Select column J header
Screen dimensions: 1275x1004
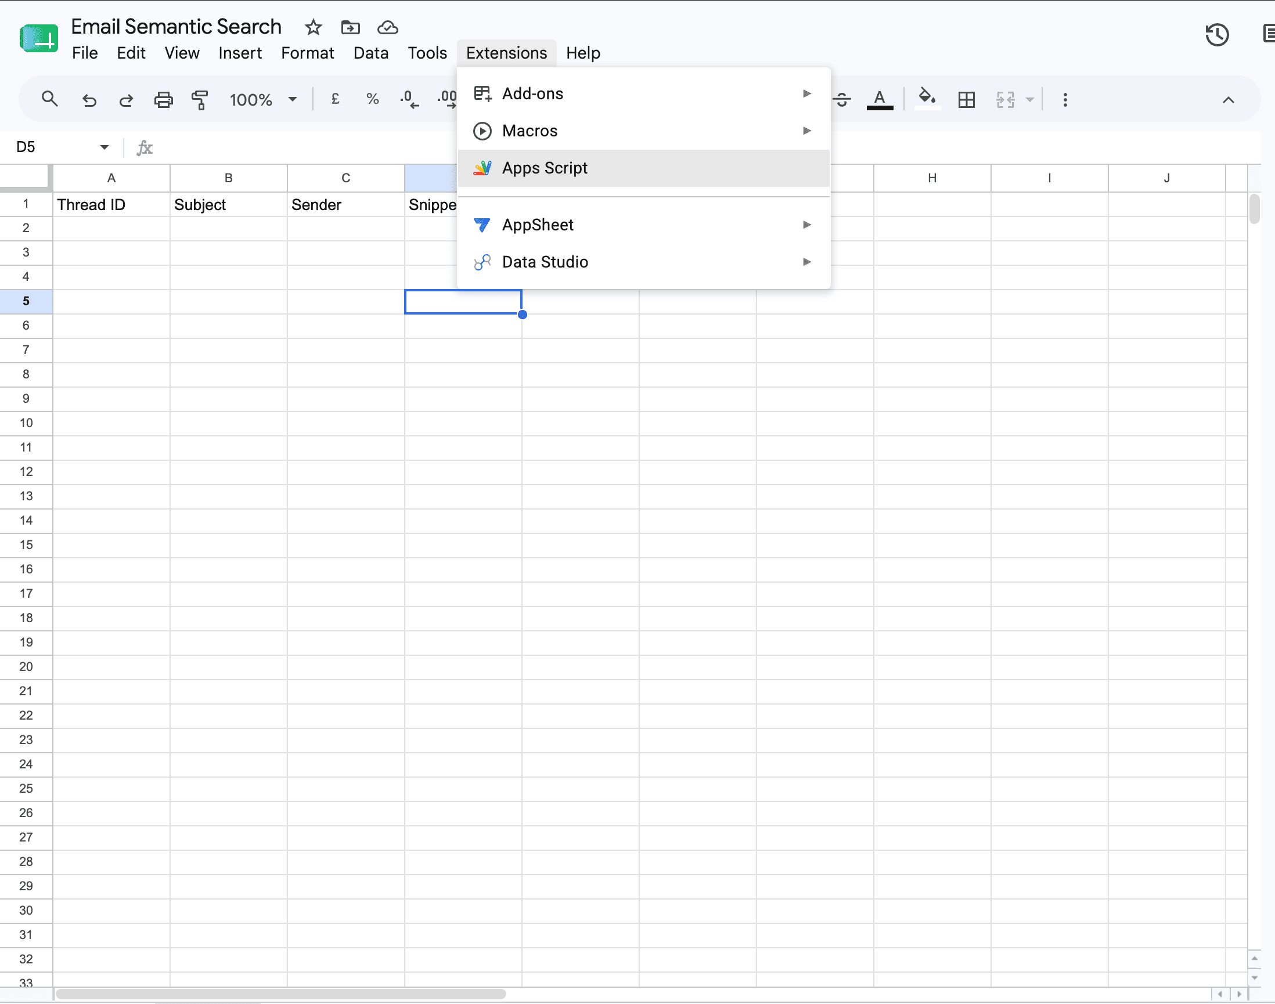[x=1167, y=178]
